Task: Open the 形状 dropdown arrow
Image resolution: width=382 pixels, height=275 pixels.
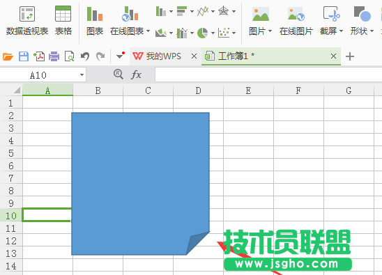Action: click(x=372, y=31)
